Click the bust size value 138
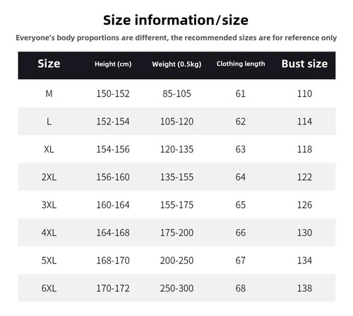 pyautogui.click(x=304, y=288)
